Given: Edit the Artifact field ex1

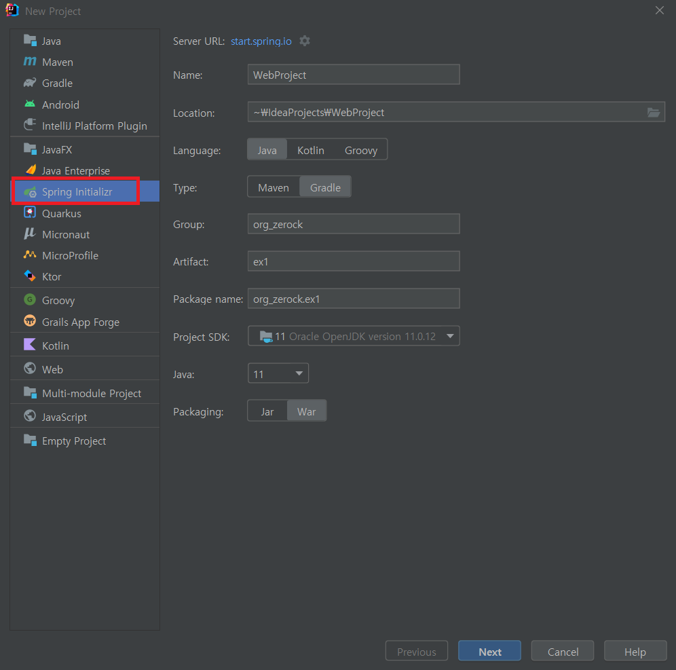Looking at the screenshot, I should tap(354, 261).
